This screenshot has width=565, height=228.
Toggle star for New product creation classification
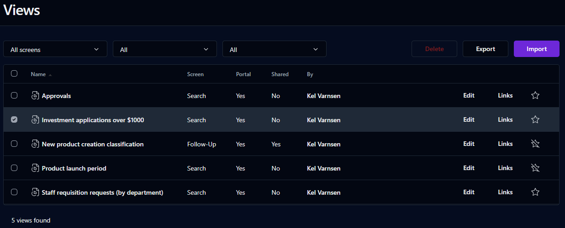(x=535, y=144)
